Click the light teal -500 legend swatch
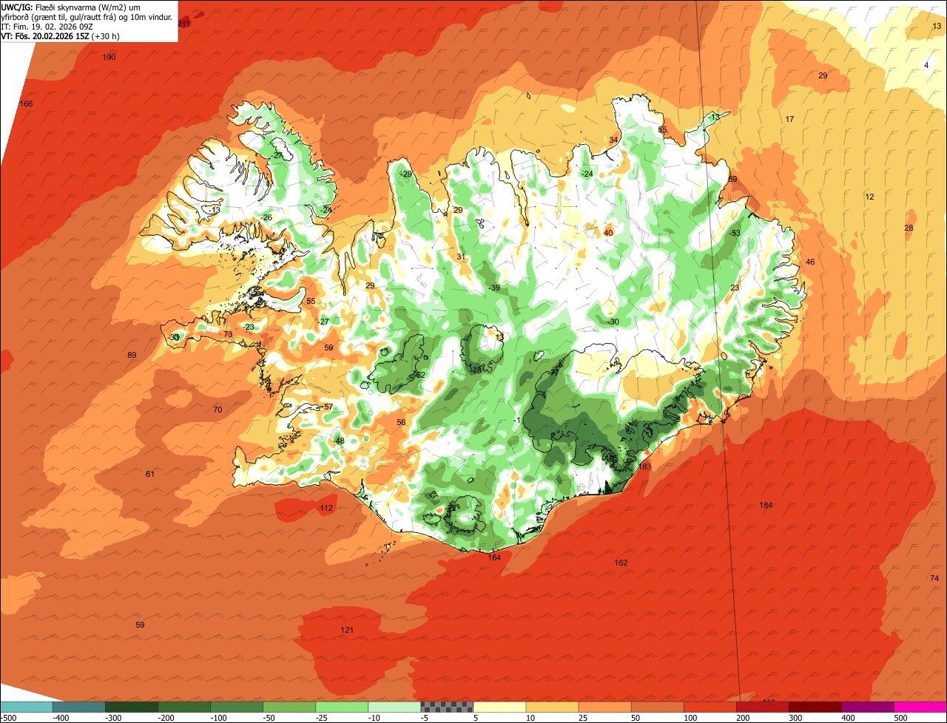 pos(26,707)
